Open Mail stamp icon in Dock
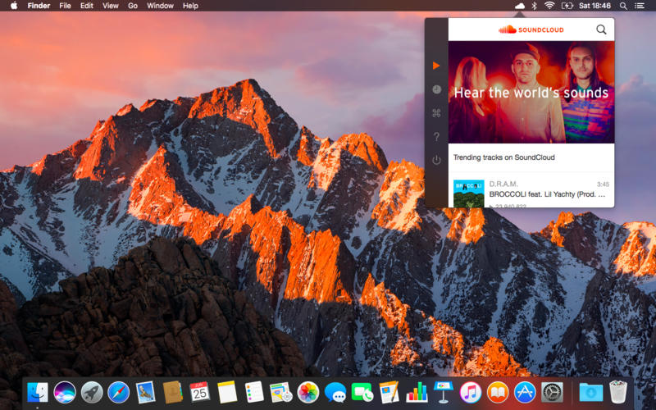This screenshot has width=656, height=410. click(146, 393)
